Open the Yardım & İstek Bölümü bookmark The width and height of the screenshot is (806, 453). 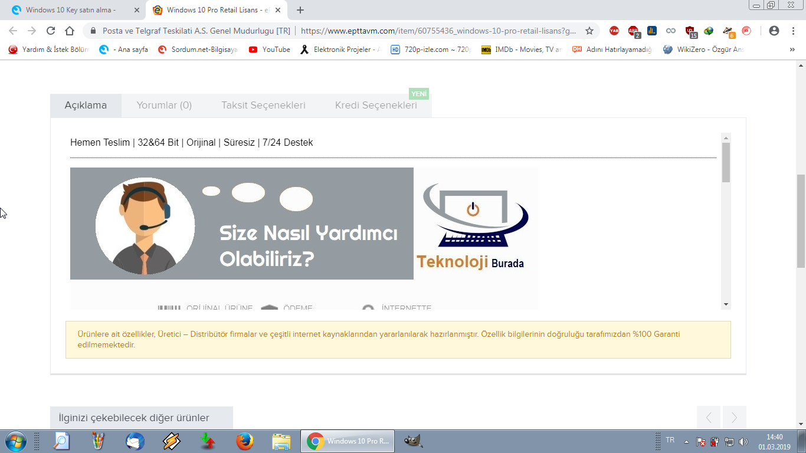tap(48, 50)
